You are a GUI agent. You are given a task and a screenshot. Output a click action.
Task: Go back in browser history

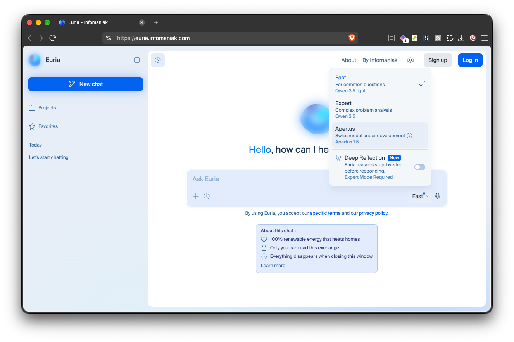tap(29, 38)
